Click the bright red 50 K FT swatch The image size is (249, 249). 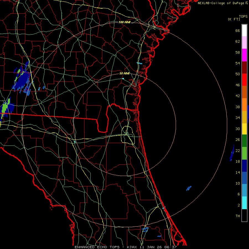pyautogui.click(x=244, y=80)
